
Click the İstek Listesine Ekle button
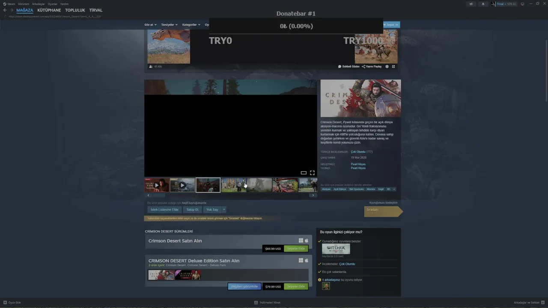pyautogui.click(x=164, y=210)
